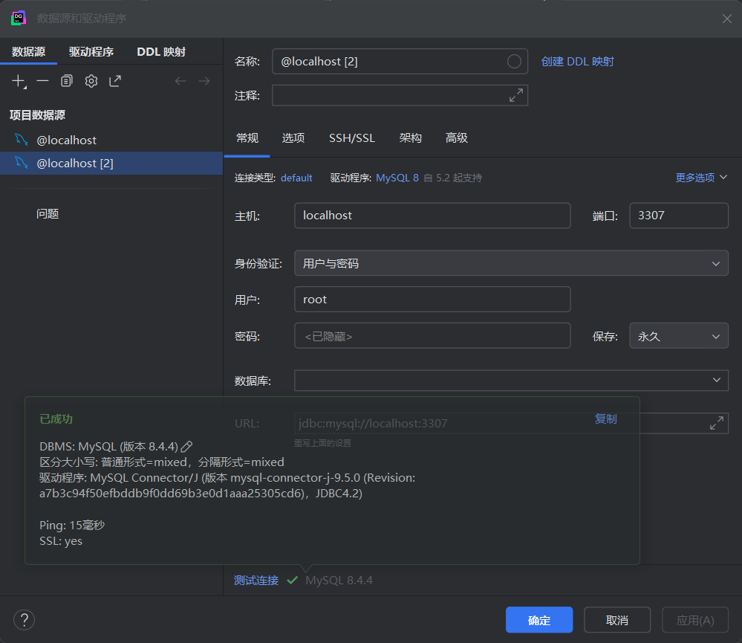Click the Ping: 15毫秒 text

click(72, 525)
